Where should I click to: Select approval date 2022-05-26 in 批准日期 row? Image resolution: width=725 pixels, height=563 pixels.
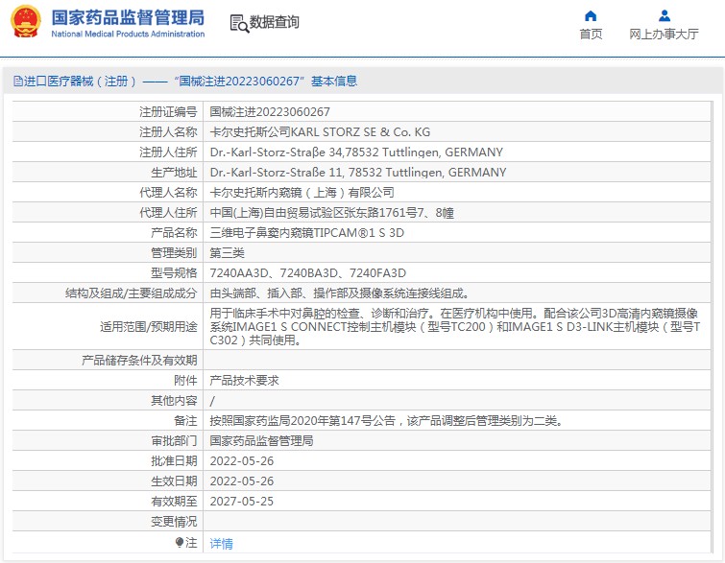(x=242, y=461)
